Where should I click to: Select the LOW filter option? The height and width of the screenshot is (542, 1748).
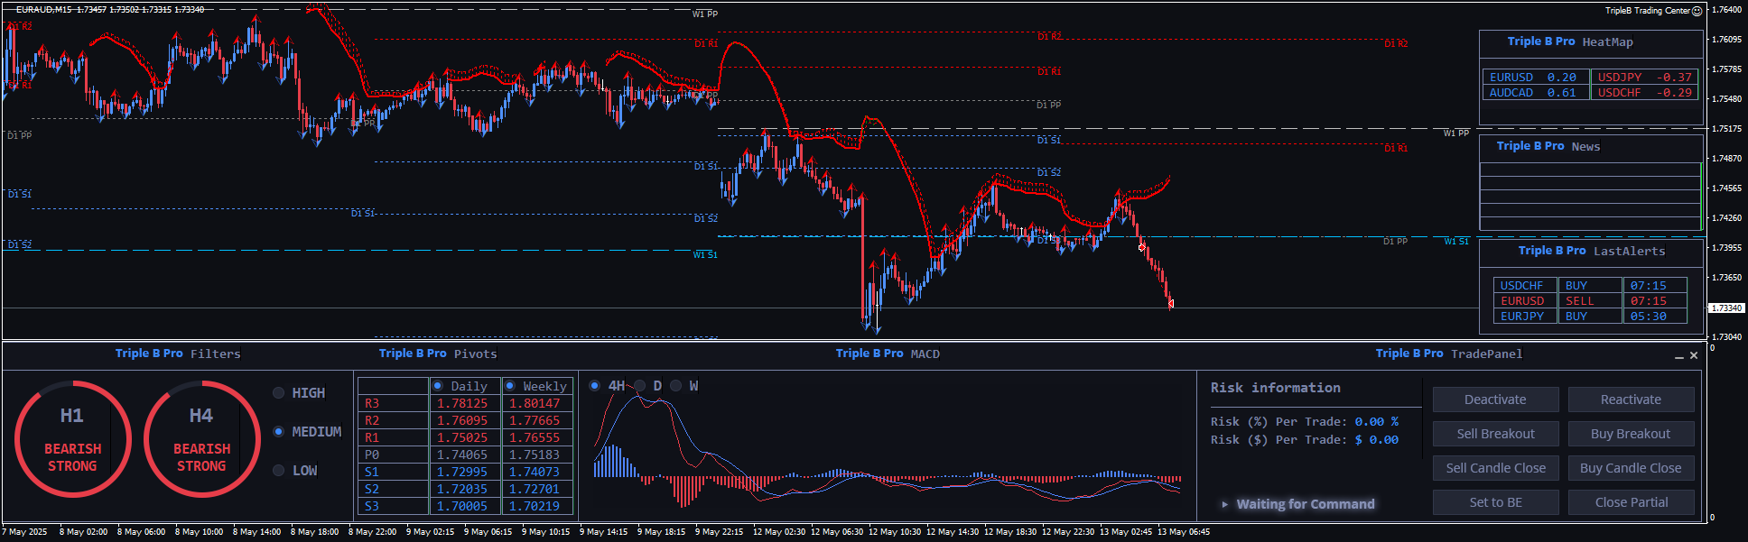(279, 471)
